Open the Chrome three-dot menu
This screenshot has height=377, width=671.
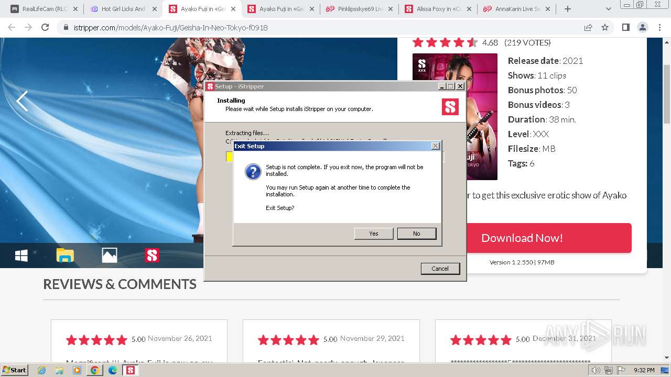tap(659, 27)
